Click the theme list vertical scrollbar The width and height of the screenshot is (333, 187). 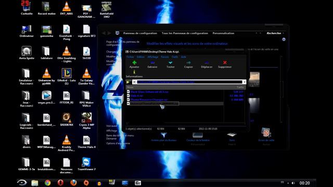coord(281,89)
